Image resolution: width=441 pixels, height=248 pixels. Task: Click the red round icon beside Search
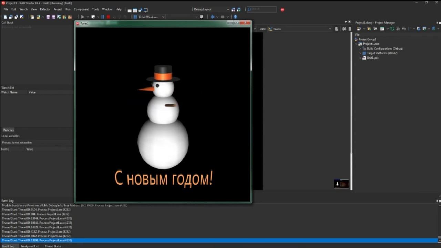pos(283,10)
